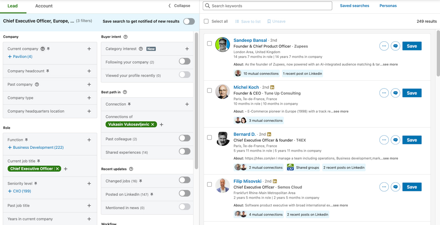Remove the Chief Executive Officer job title filter

[57, 168]
